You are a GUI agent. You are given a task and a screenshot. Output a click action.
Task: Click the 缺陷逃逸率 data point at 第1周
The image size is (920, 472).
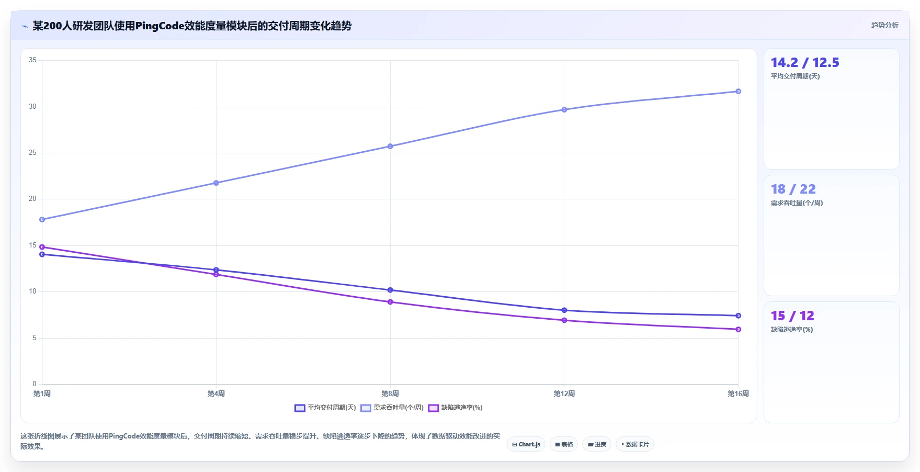point(42,247)
